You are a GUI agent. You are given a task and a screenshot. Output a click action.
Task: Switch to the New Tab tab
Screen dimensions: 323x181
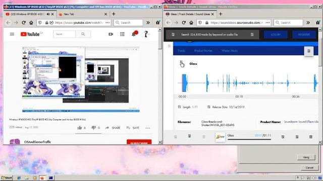pos(82,14)
